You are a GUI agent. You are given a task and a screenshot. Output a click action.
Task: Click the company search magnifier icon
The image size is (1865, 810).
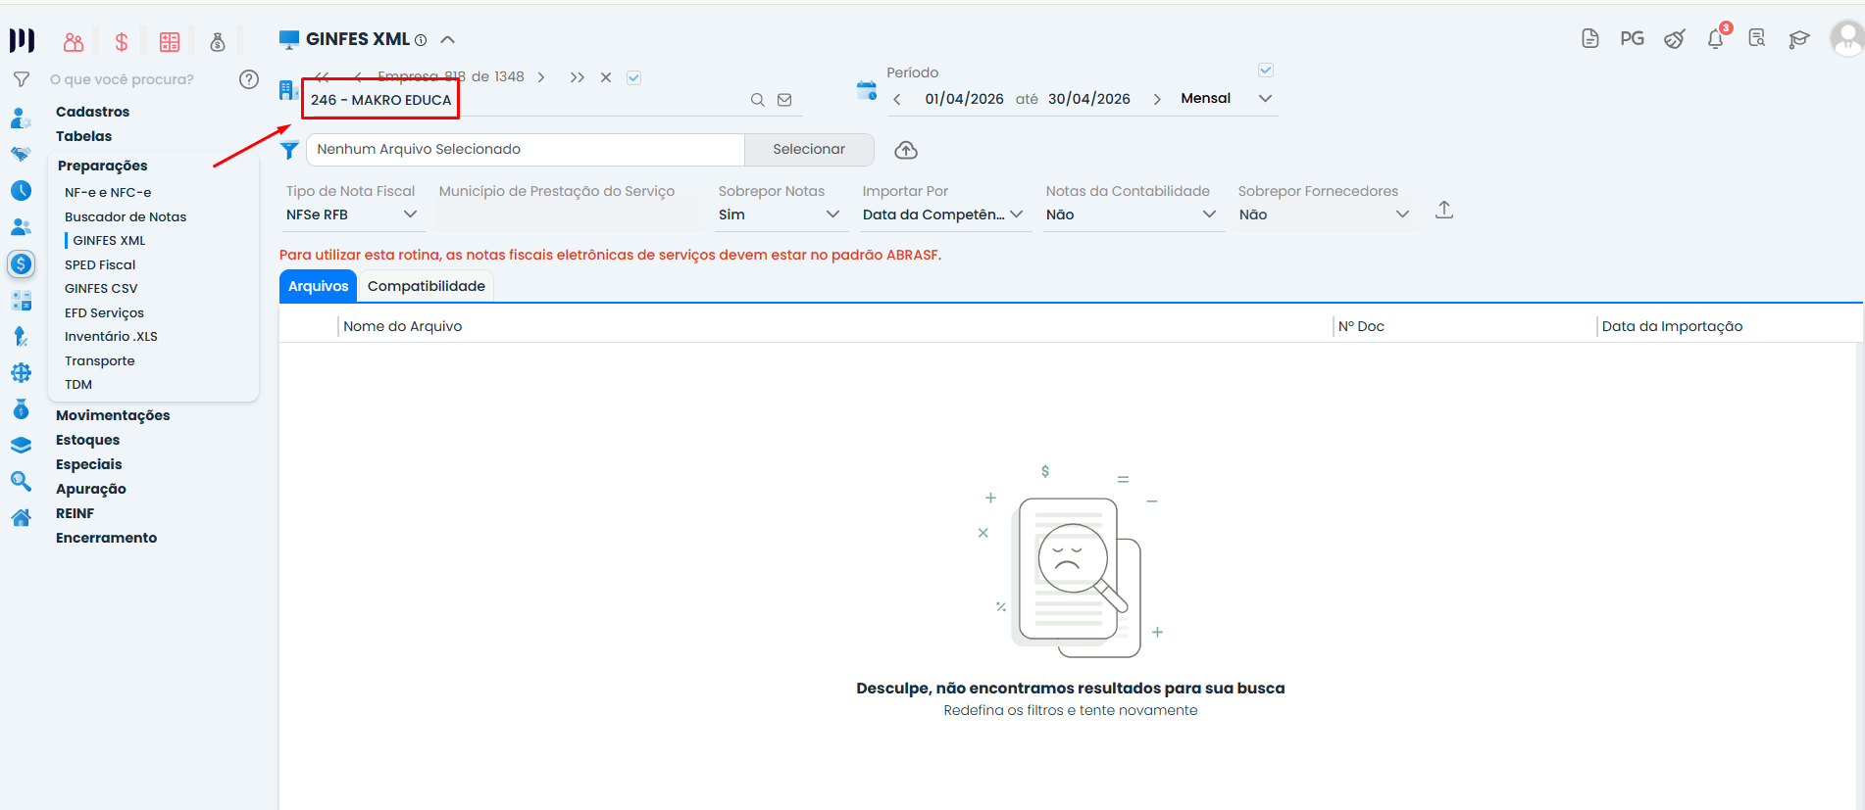[757, 100]
